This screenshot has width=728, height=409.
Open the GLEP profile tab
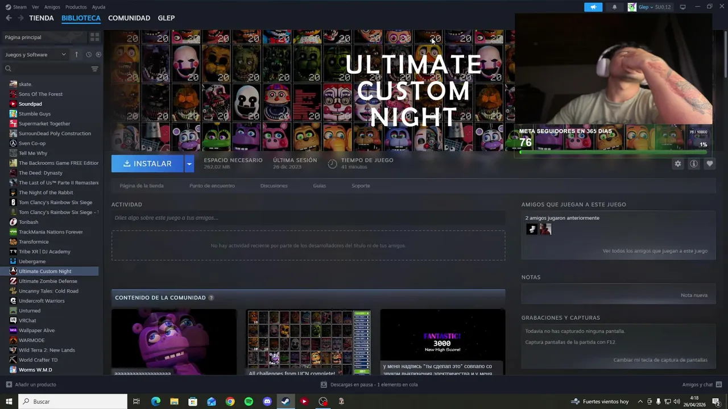(x=166, y=18)
